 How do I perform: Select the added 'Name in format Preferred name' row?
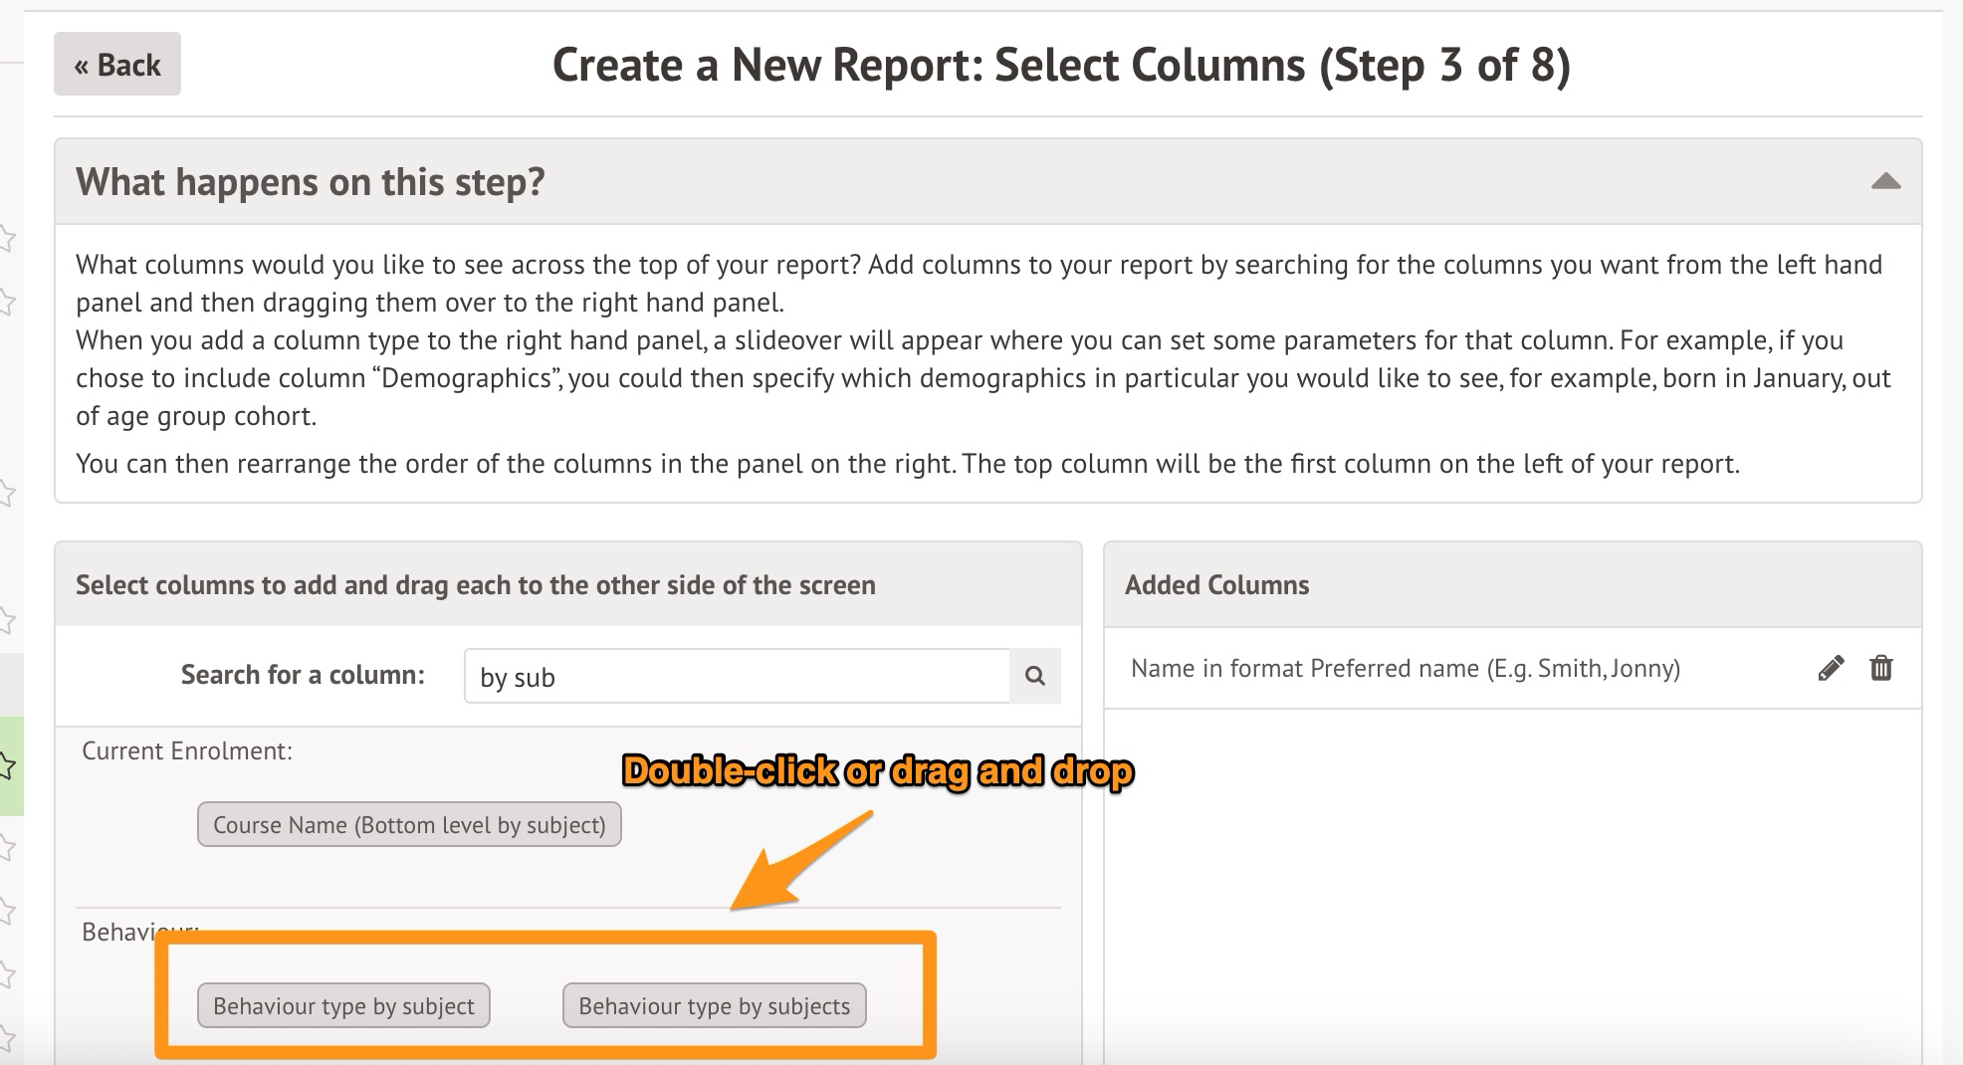coord(1405,668)
